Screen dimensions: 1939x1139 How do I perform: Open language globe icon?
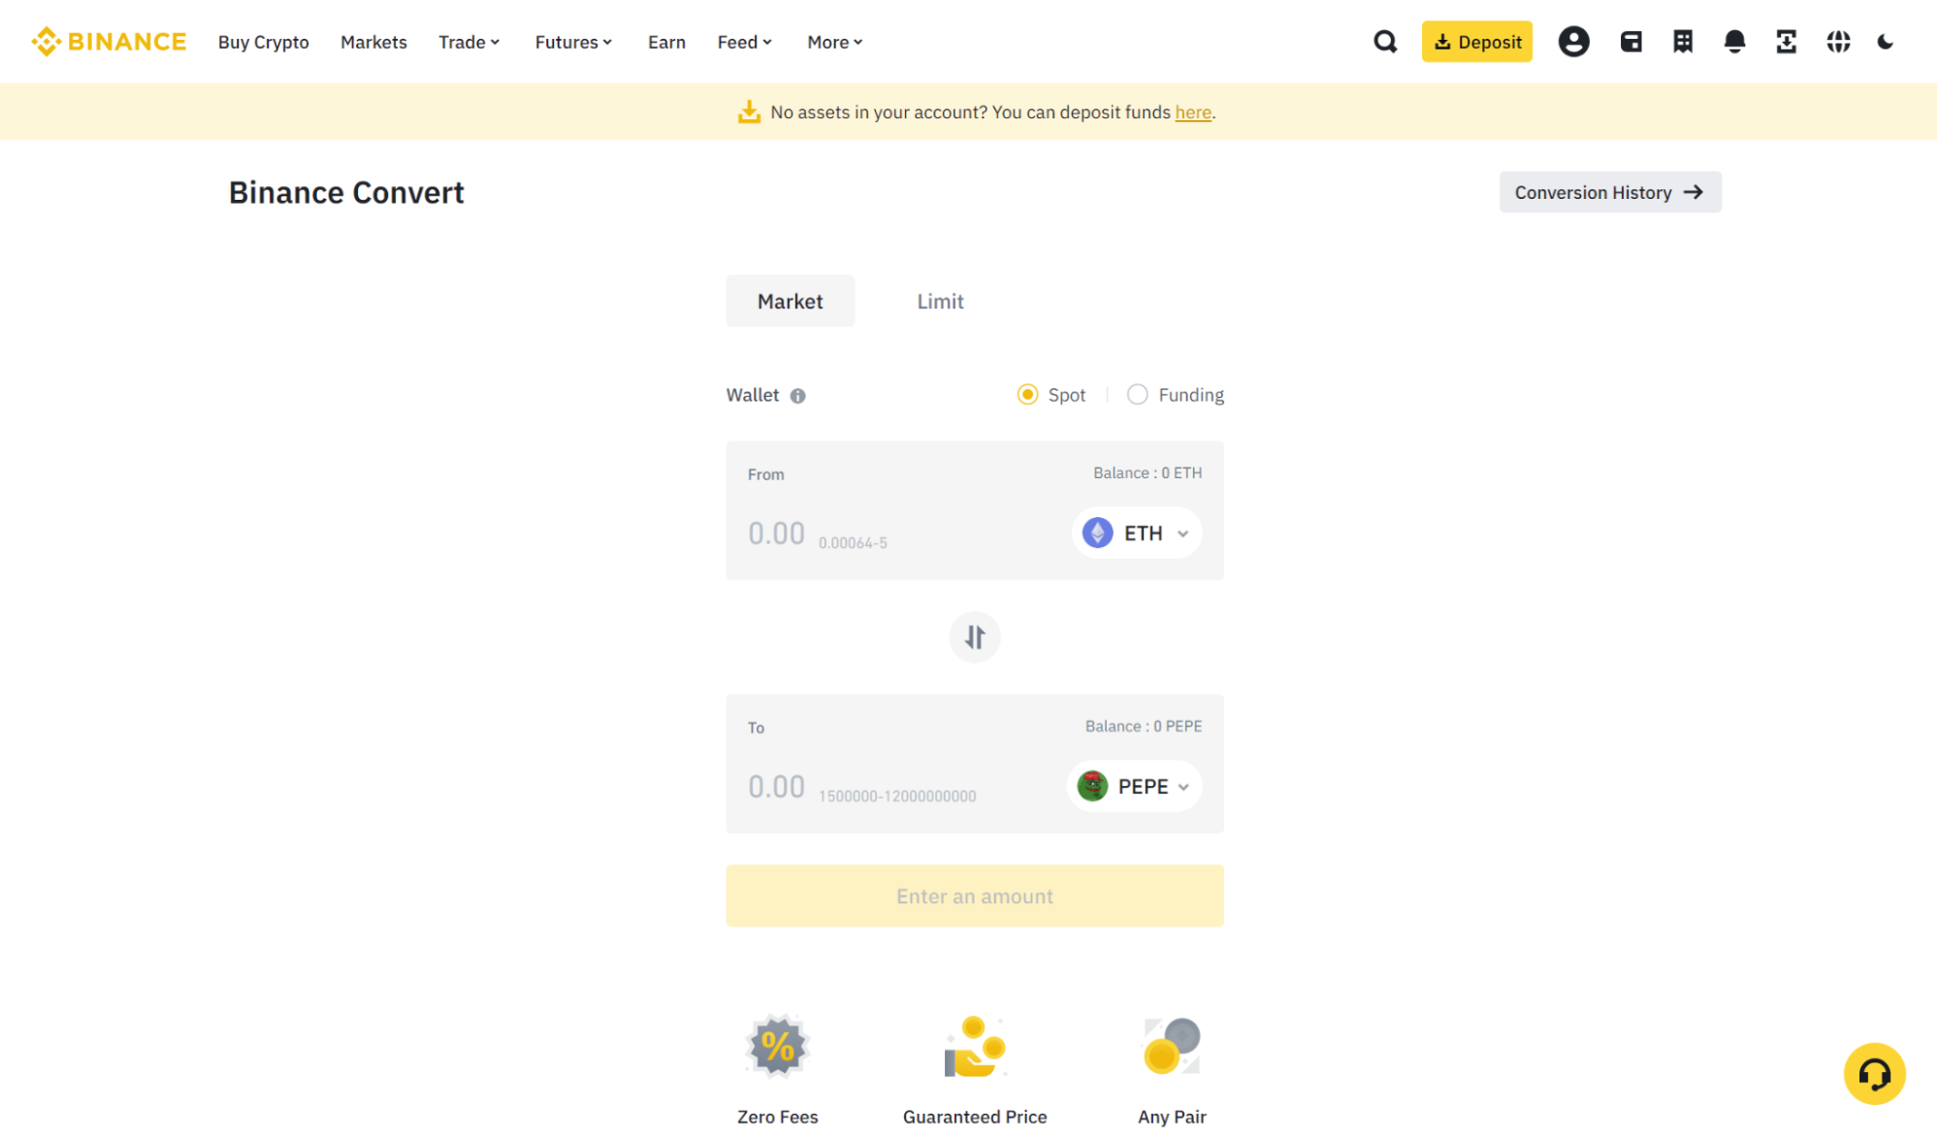pyautogui.click(x=1838, y=42)
